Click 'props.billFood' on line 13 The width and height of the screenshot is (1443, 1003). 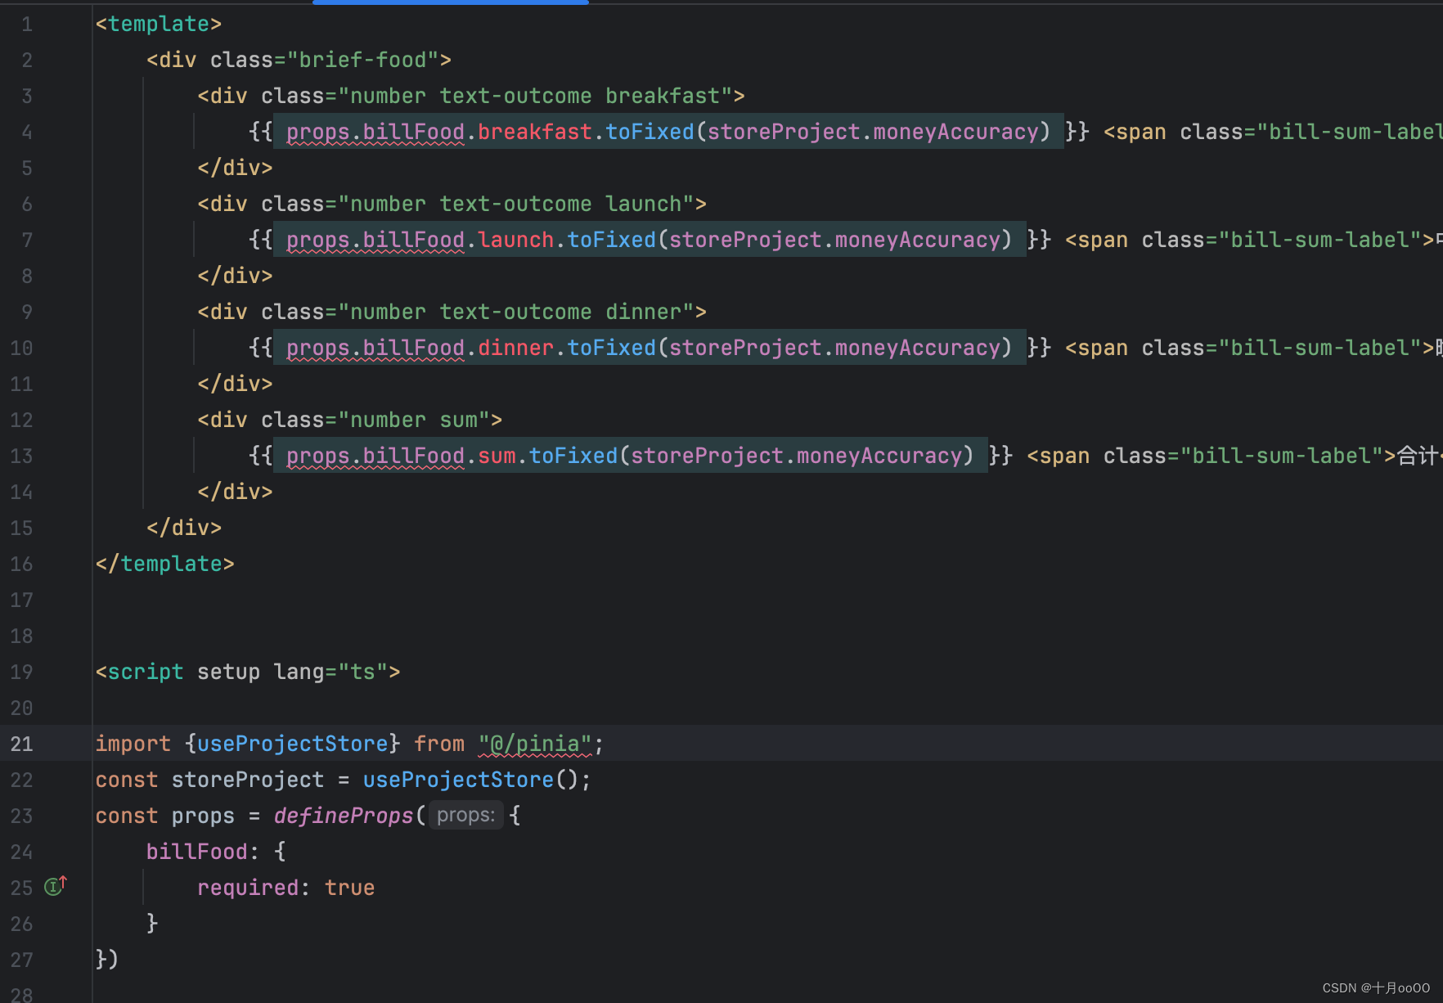[x=375, y=456]
